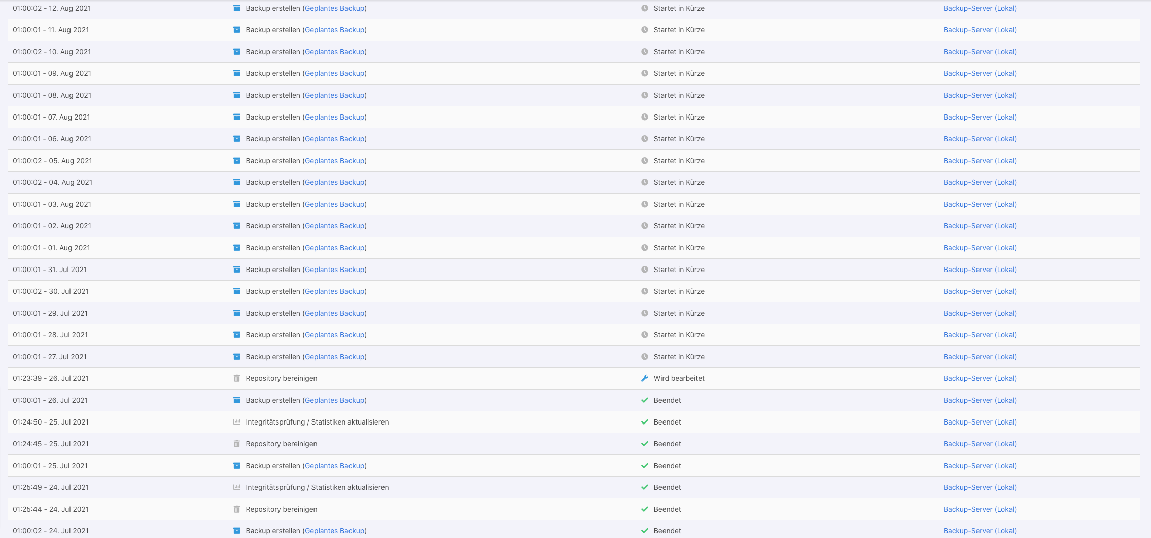The image size is (1151, 538).
Task: Click chart icon for 25. Jul Integritätsprüfung
Action: coord(236,422)
